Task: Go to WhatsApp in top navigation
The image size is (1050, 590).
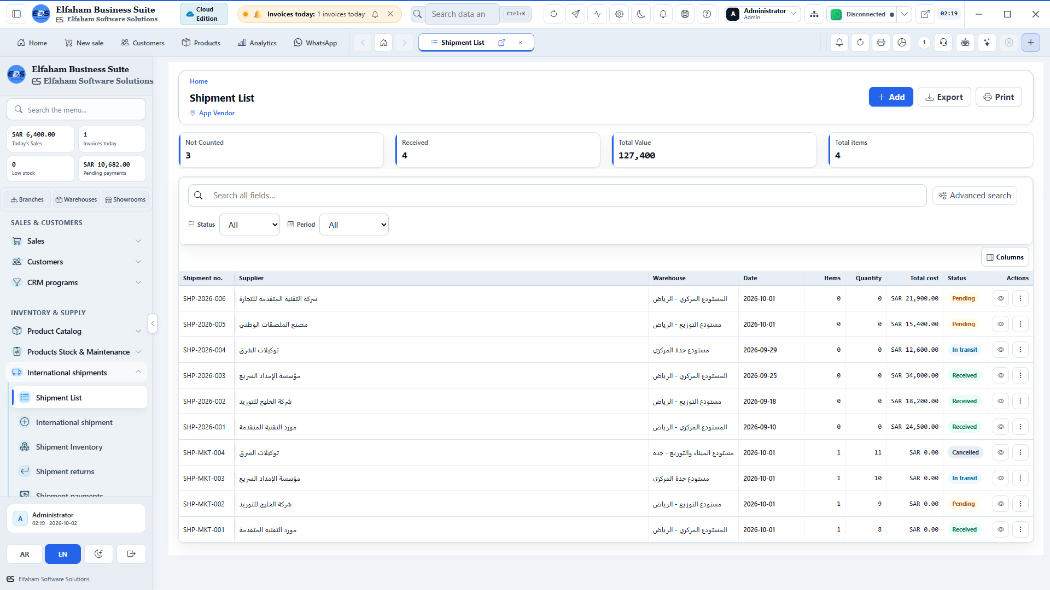Action: [x=316, y=43]
